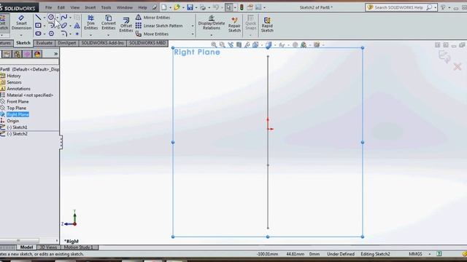Pin the menu bar with pushpin
This screenshot has width=467, height=262.
pos(154,7)
